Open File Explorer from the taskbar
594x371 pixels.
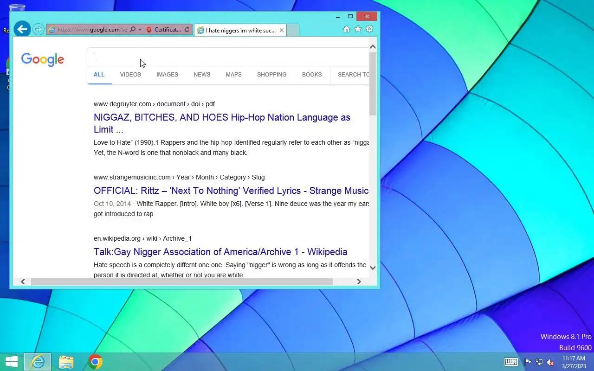point(66,362)
